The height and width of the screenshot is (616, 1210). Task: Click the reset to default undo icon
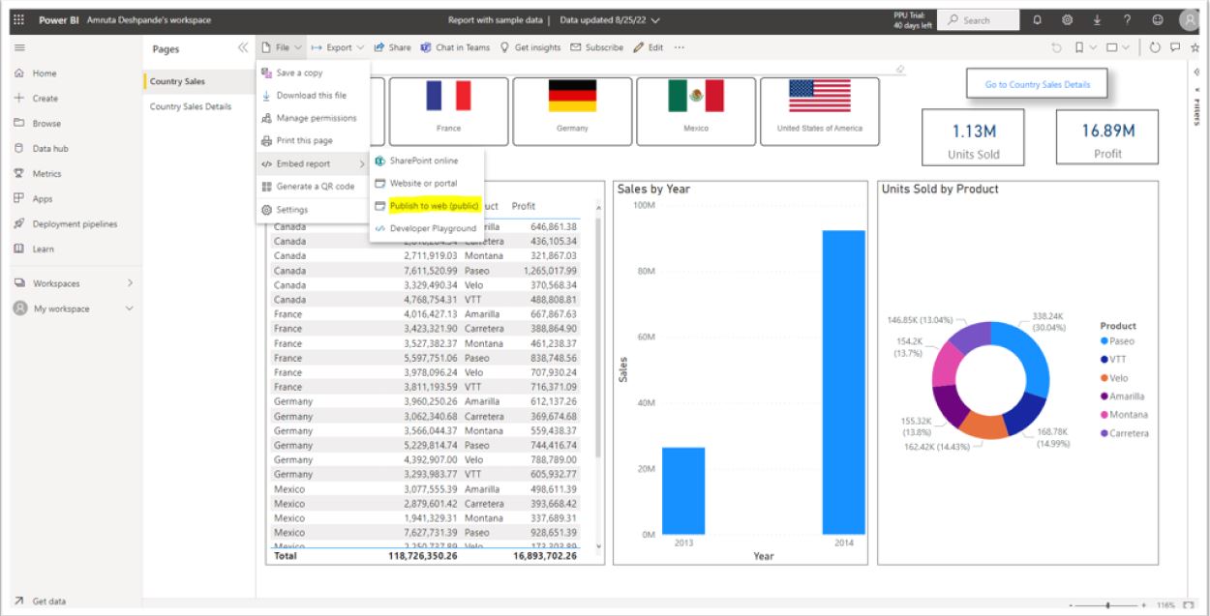1057,47
